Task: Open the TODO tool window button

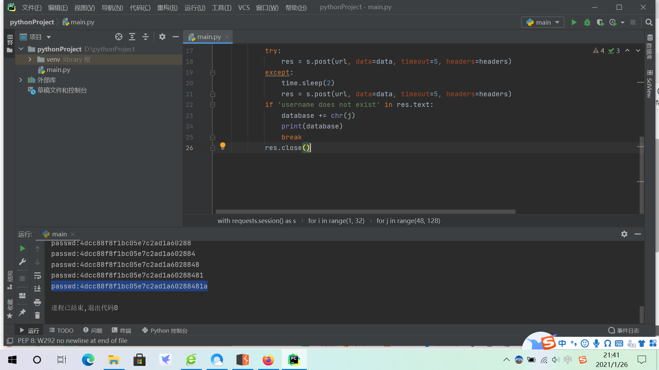Action: click(x=61, y=330)
